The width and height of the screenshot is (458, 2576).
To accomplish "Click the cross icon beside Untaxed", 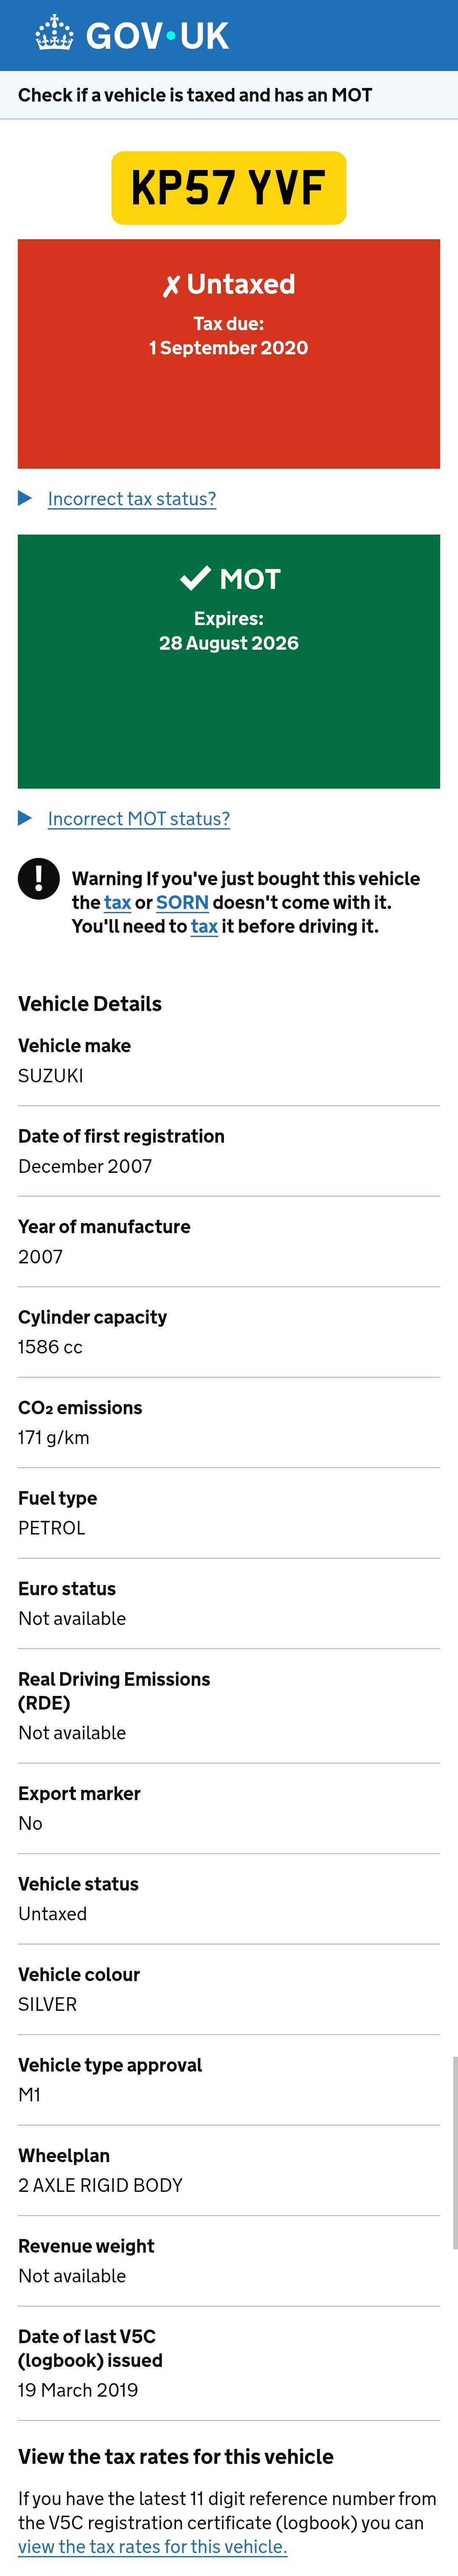I will (x=170, y=286).
